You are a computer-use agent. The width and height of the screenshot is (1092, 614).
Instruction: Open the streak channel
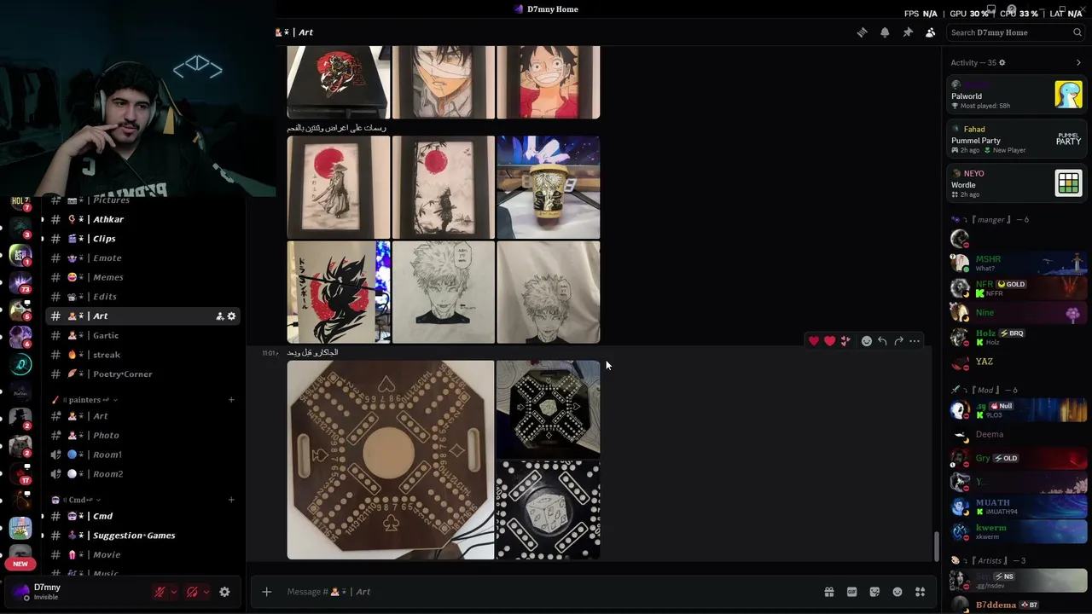click(x=142, y=355)
